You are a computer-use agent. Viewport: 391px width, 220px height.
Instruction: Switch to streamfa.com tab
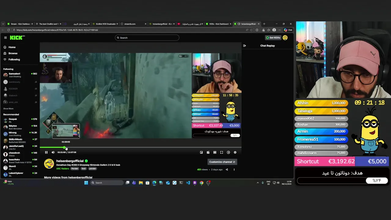(x=133, y=24)
